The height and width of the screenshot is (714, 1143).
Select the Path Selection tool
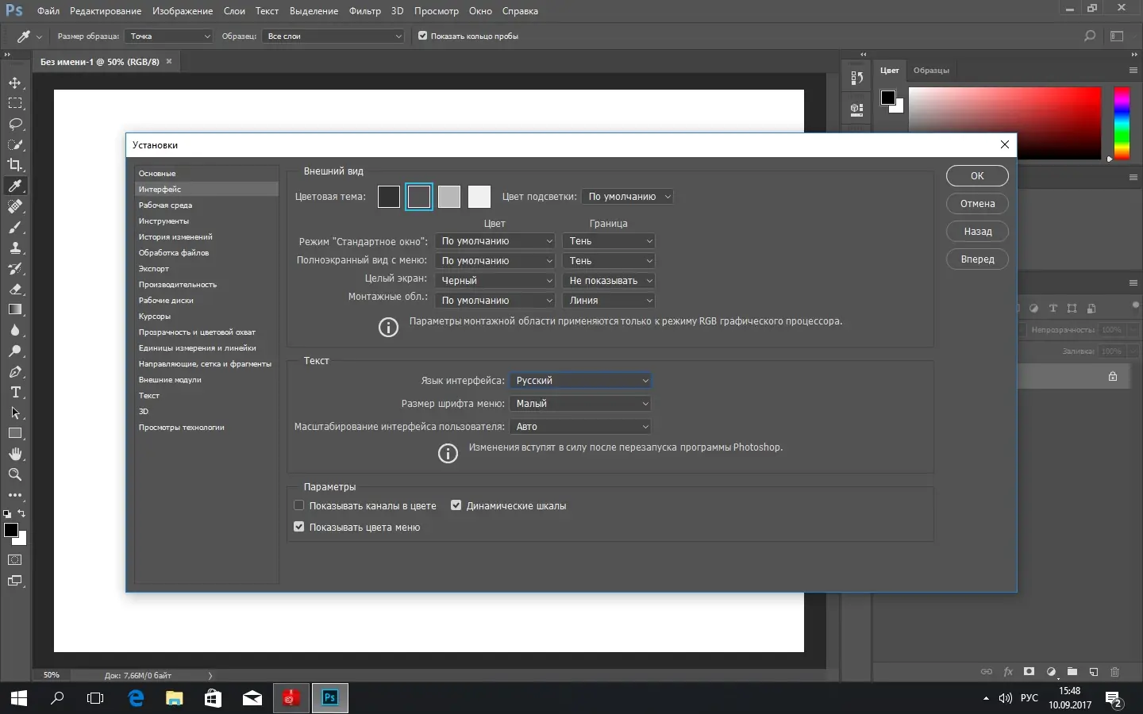15,413
